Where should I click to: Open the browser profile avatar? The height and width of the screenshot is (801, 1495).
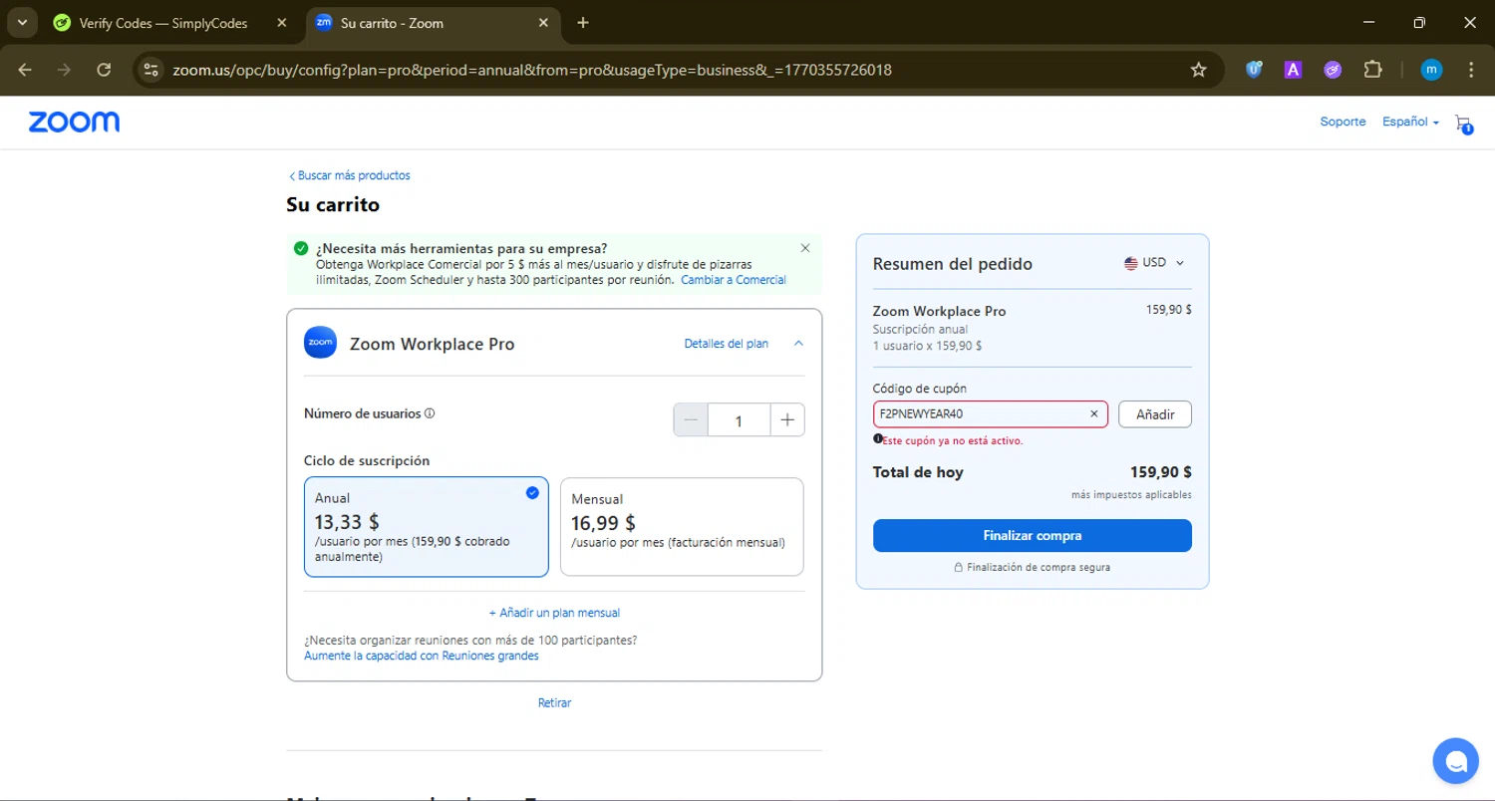[1431, 70]
